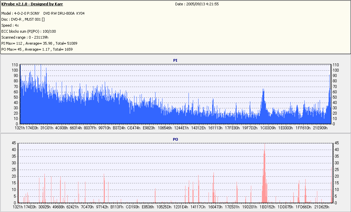Click the 'Speed : 4x' line
This screenshot has height=212, width=351.
coord(10,25)
